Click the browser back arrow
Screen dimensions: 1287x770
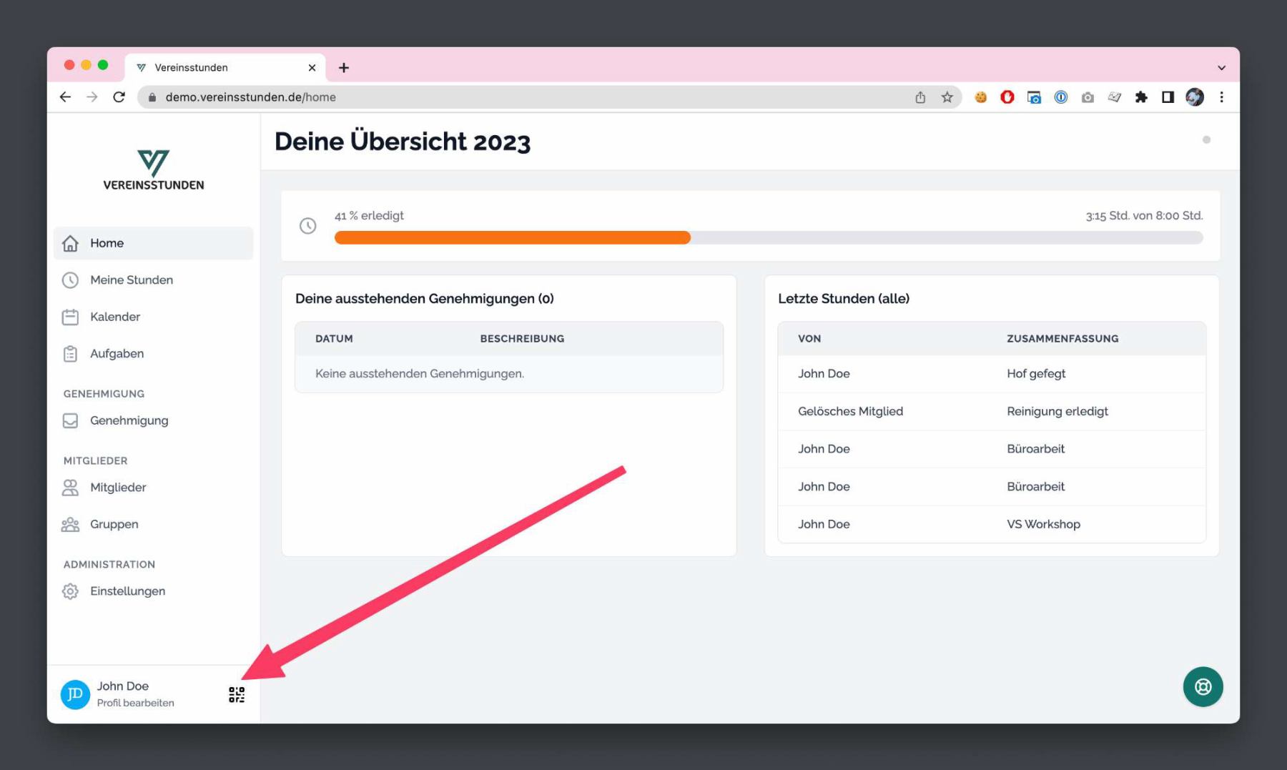point(65,97)
